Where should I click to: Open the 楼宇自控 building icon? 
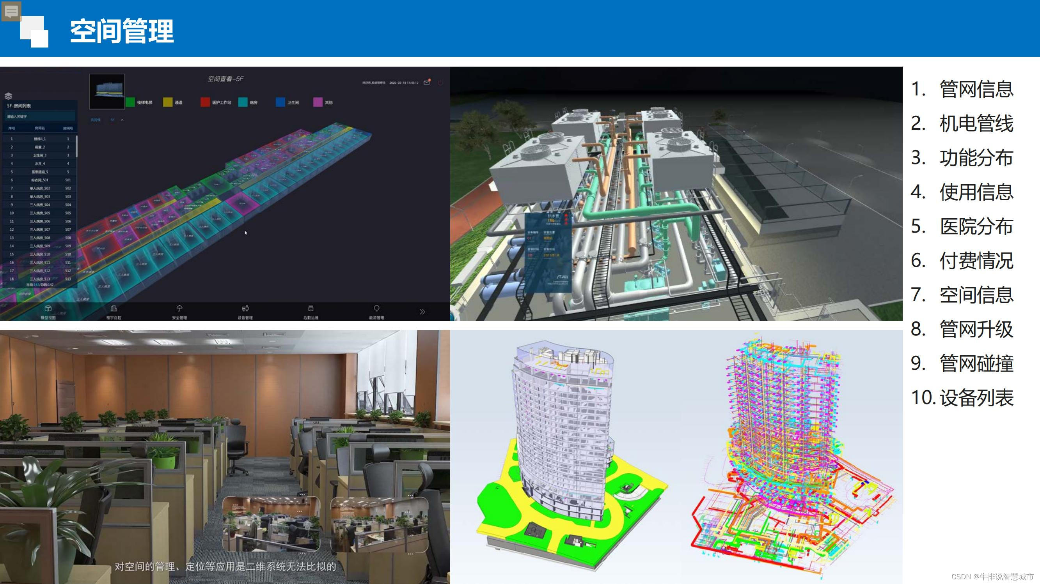tap(114, 309)
